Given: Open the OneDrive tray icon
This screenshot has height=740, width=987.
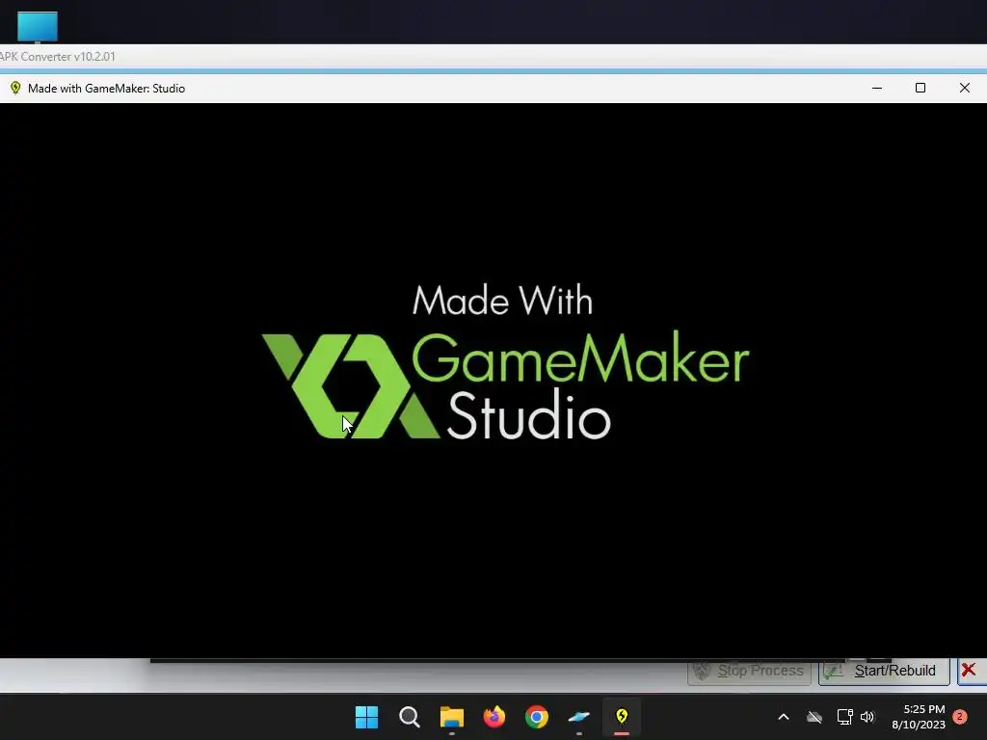Looking at the screenshot, I should point(814,717).
